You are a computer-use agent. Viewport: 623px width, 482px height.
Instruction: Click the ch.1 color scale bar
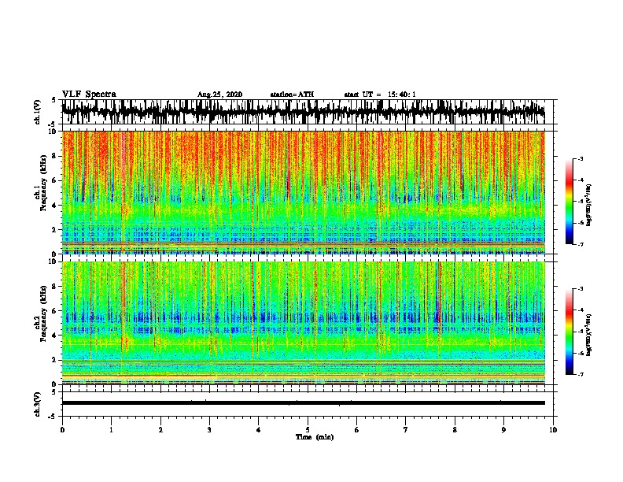(x=570, y=202)
